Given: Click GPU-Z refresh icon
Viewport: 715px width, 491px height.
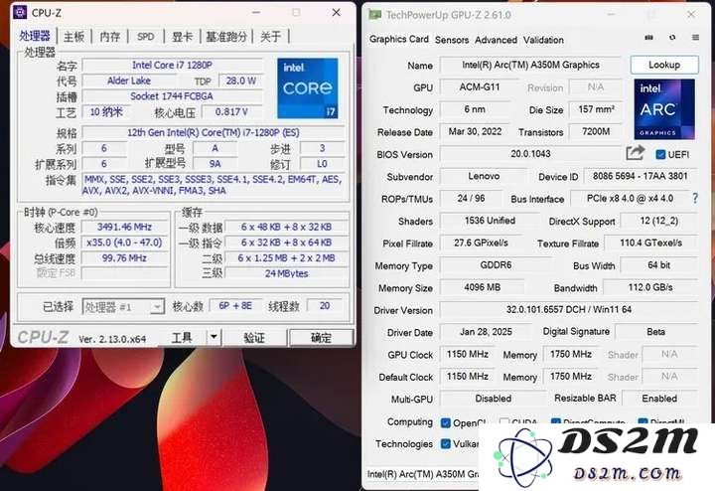Looking at the screenshot, I should pyautogui.click(x=672, y=38).
